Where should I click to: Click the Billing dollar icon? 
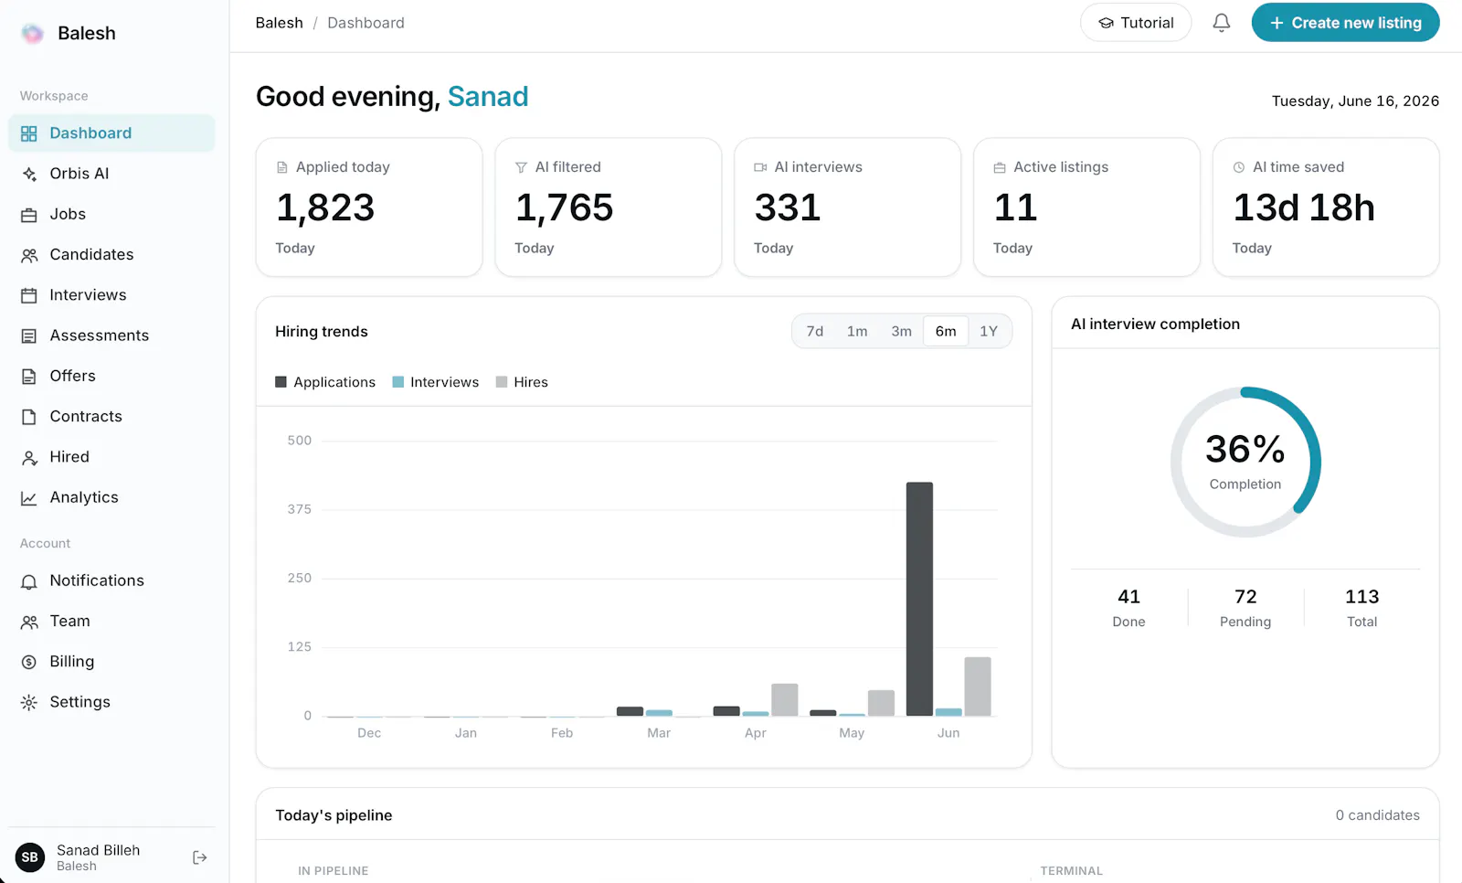[x=29, y=662]
